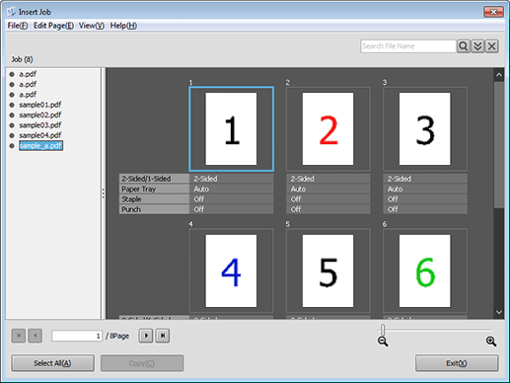Click the 2-Sided/1-Sided row label
The image size is (510, 383).
point(154,179)
